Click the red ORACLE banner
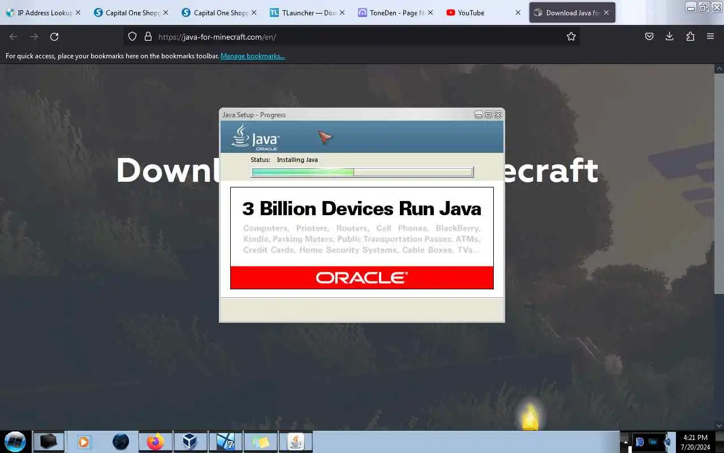724x453 pixels. coord(362,277)
